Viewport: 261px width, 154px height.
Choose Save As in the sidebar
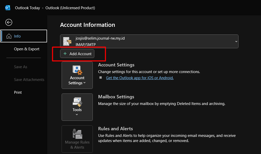tap(20, 67)
